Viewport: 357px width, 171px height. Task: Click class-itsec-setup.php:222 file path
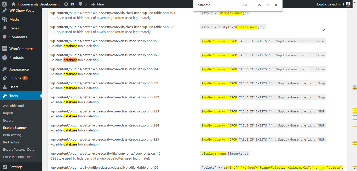coord(105,97)
